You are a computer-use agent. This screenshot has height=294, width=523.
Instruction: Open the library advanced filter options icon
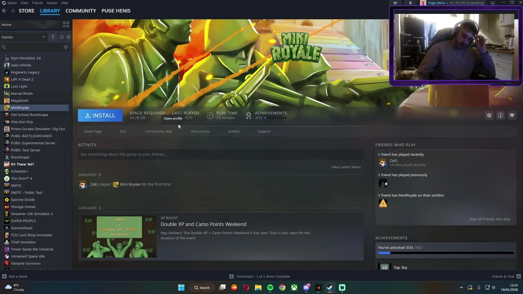point(66,47)
